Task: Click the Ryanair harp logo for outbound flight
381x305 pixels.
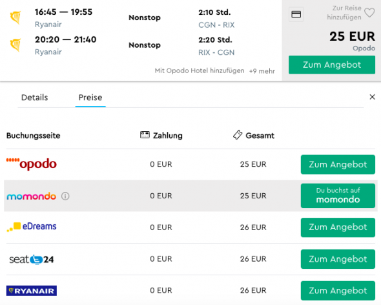Action: coord(15,17)
